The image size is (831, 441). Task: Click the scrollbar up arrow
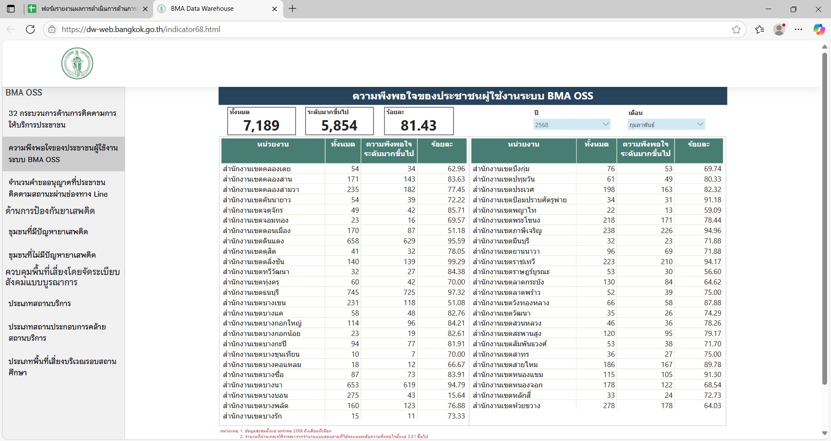point(825,46)
